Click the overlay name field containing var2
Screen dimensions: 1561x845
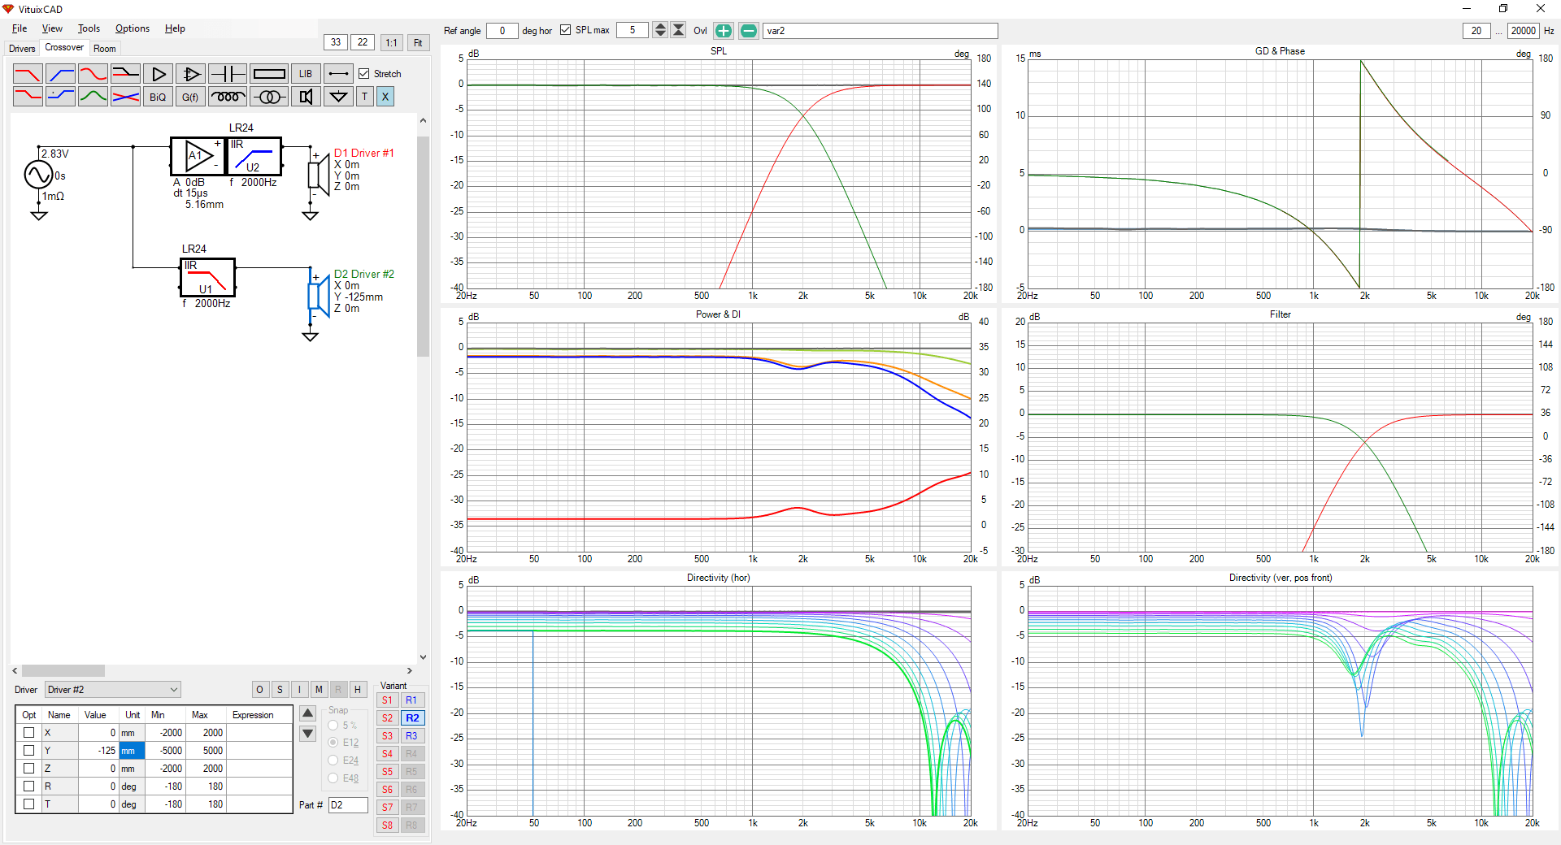point(880,31)
